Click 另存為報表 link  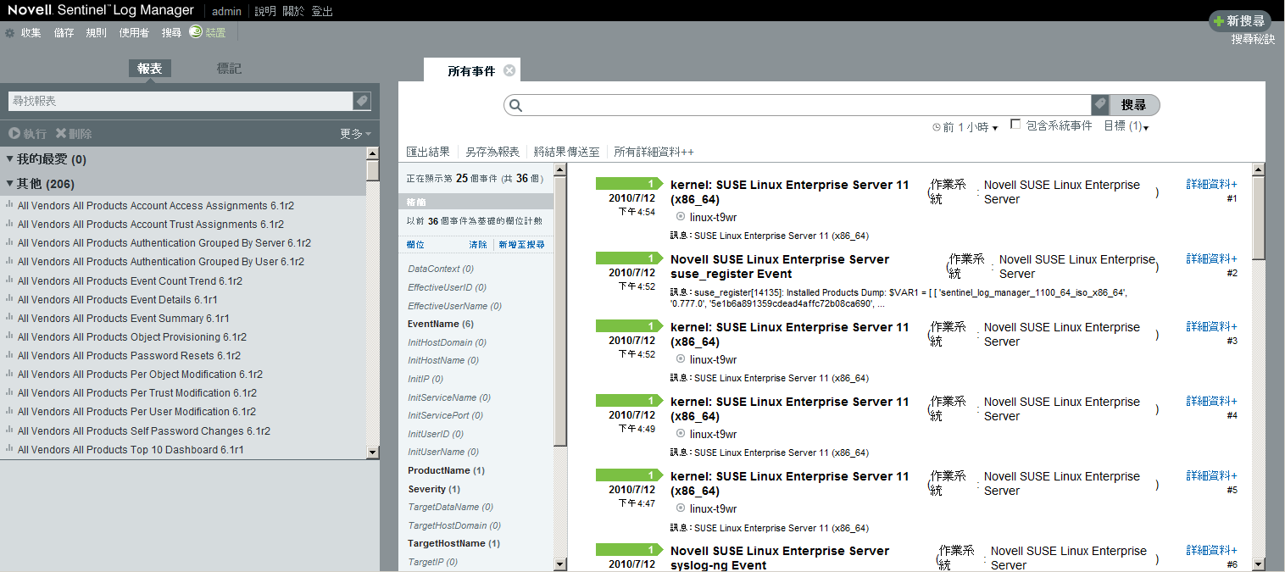[492, 152]
